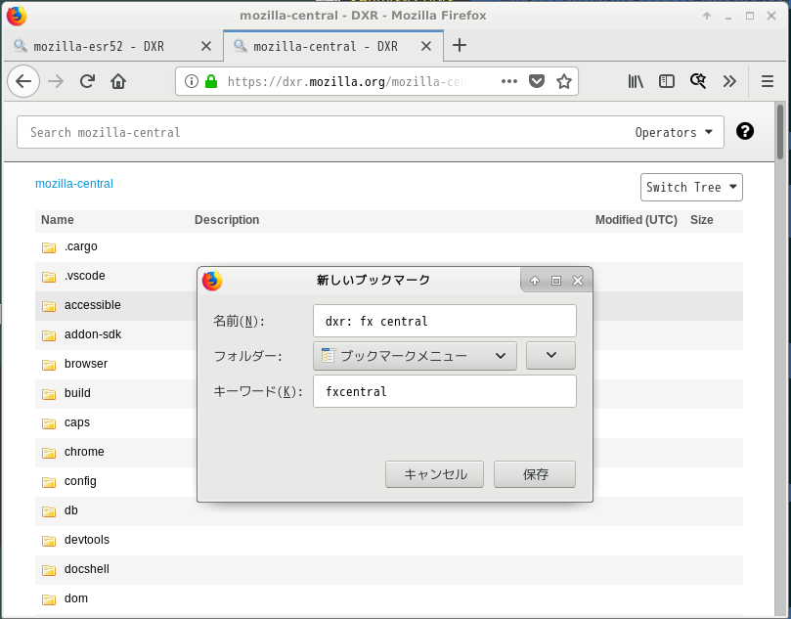Open the Switch Tree dropdown
This screenshot has width=791, height=619.
pos(691,187)
